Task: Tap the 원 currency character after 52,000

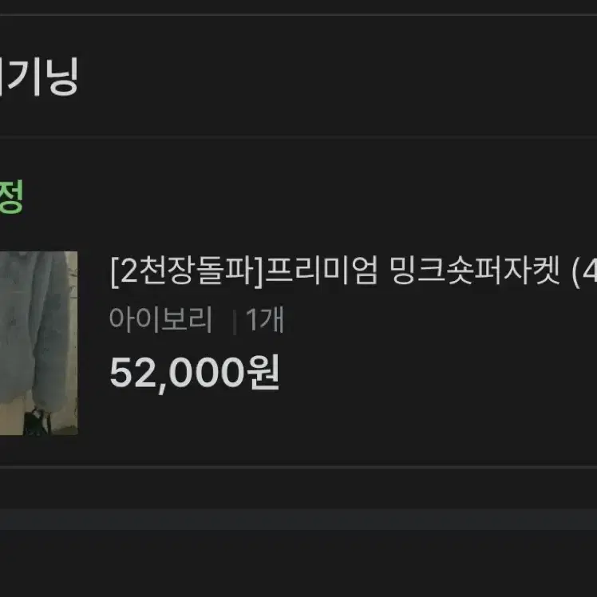Action: coord(263,372)
